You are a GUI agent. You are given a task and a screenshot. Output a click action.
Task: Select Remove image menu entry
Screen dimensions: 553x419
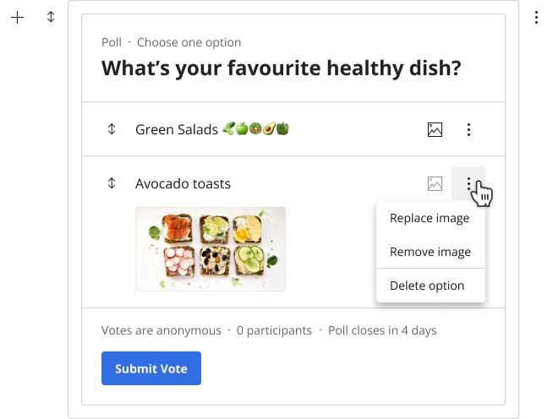(430, 252)
